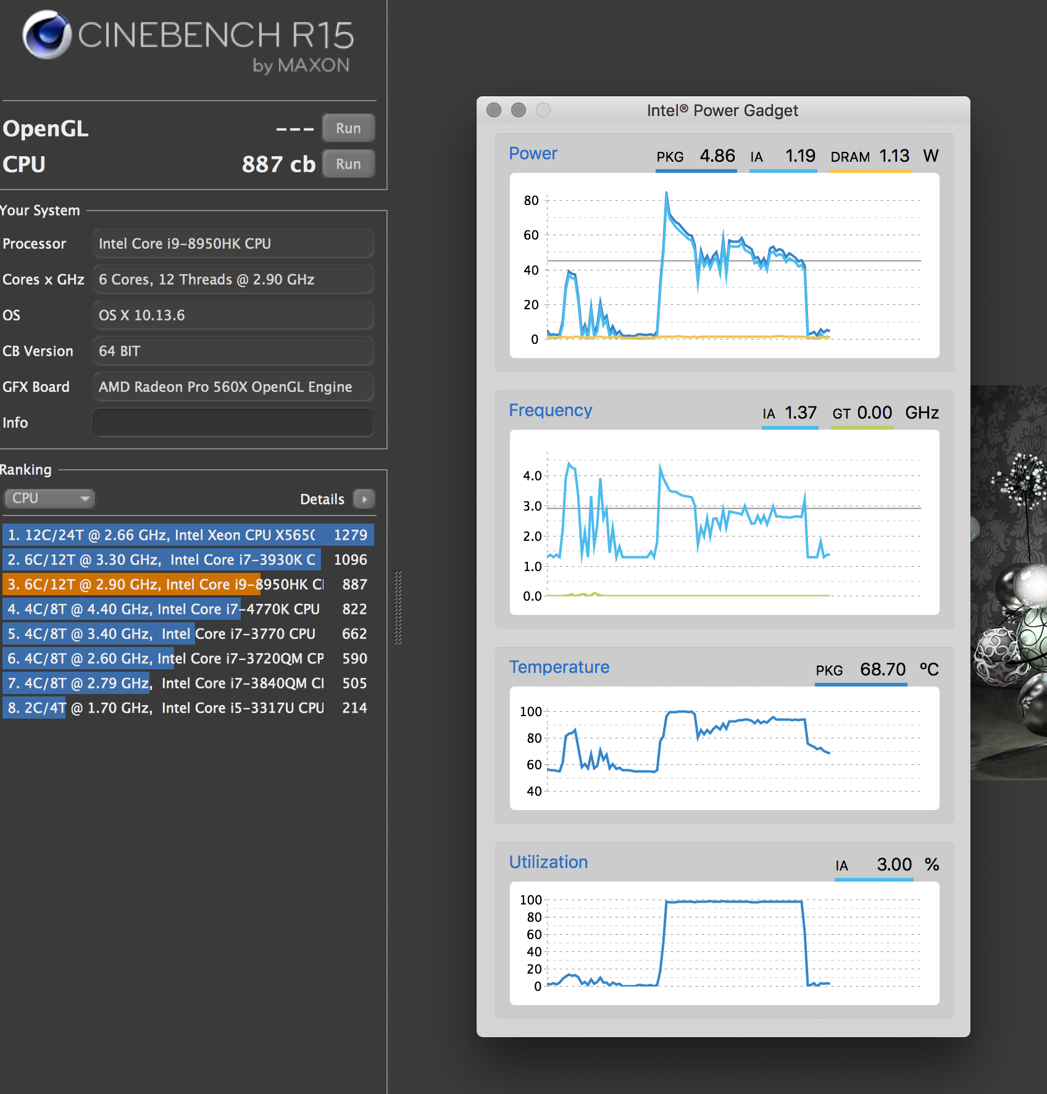Click the Power graph chart area
1047x1094 pixels.
click(724, 265)
